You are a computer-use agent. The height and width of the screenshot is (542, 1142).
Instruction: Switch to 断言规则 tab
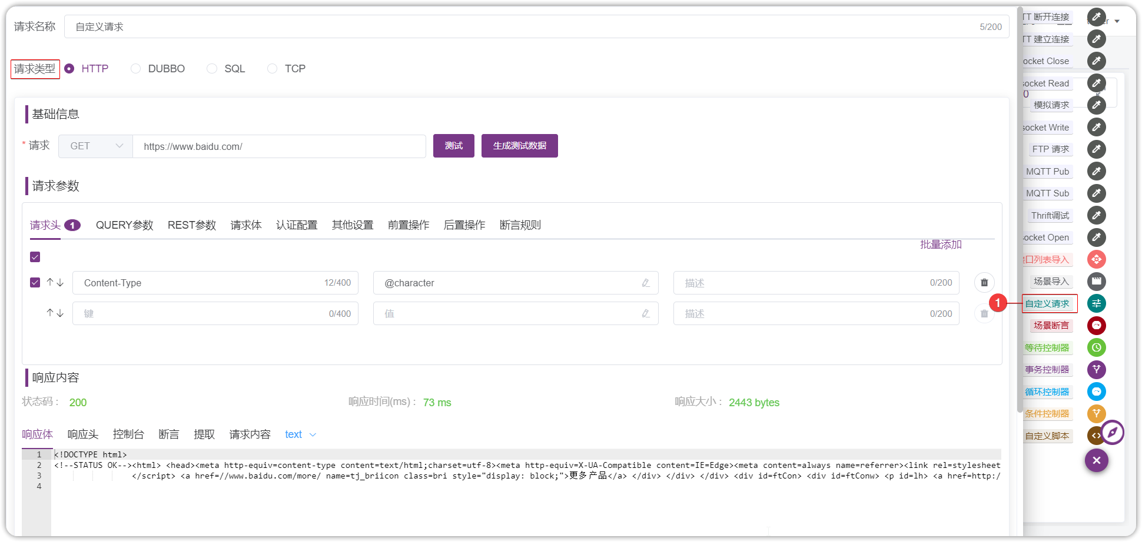pos(520,225)
